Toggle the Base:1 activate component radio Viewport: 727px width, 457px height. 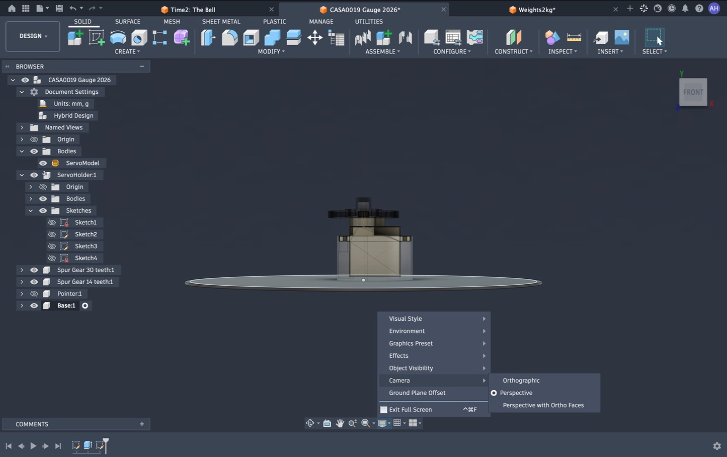tap(85, 305)
